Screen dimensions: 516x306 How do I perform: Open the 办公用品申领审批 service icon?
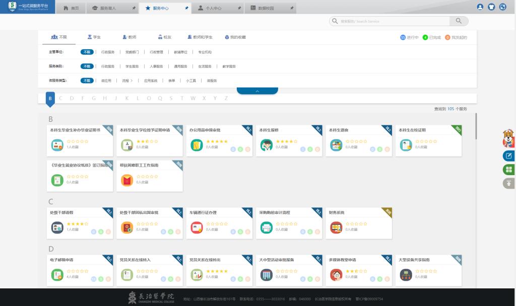point(197,145)
